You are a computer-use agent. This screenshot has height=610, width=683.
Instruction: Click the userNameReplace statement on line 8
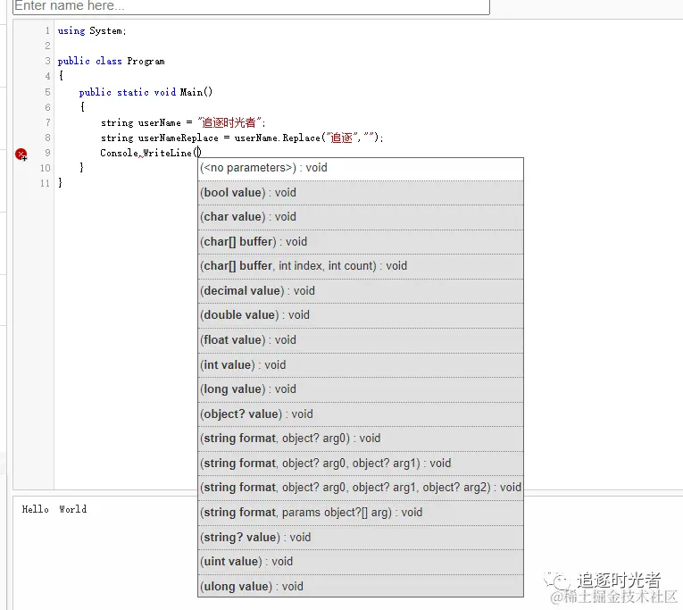(x=242, y=138)
